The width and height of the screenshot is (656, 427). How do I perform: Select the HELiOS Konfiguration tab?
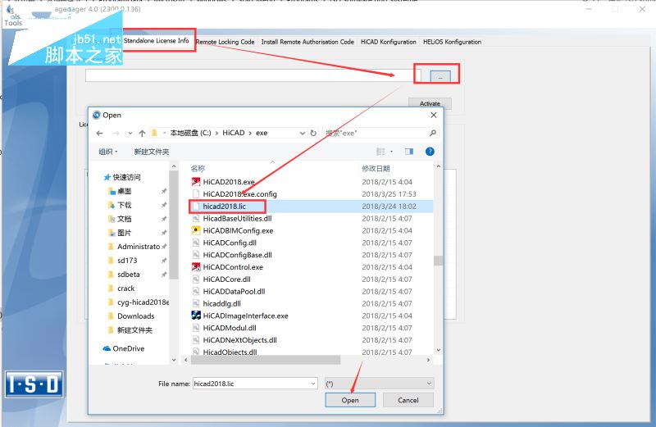point(452,42)
